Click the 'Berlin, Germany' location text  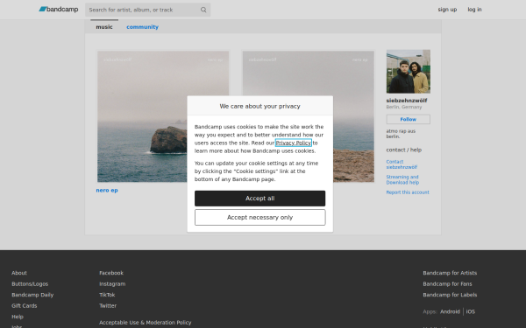(404, 107)
